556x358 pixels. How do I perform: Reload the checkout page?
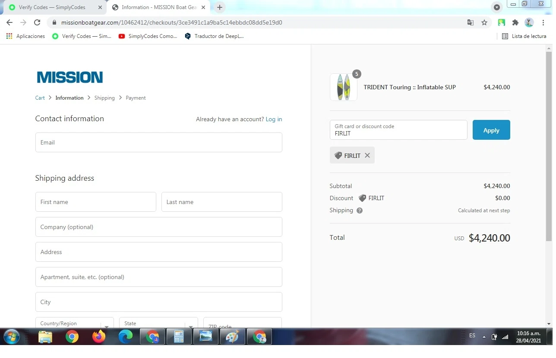37,22
